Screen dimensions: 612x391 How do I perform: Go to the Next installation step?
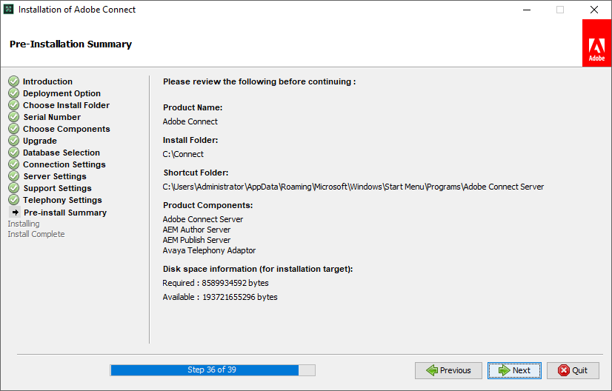pos(514,370)
